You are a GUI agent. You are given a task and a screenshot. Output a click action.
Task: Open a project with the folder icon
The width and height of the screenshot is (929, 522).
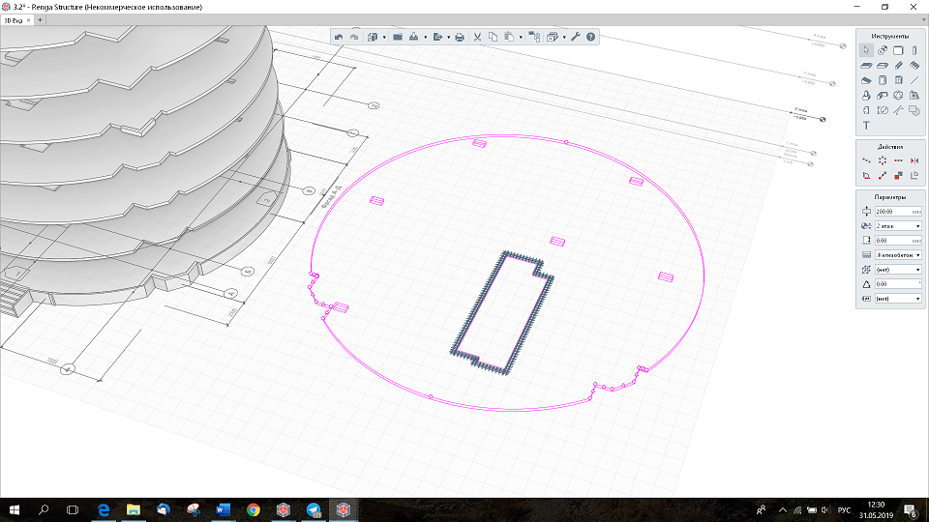(398, 37)
